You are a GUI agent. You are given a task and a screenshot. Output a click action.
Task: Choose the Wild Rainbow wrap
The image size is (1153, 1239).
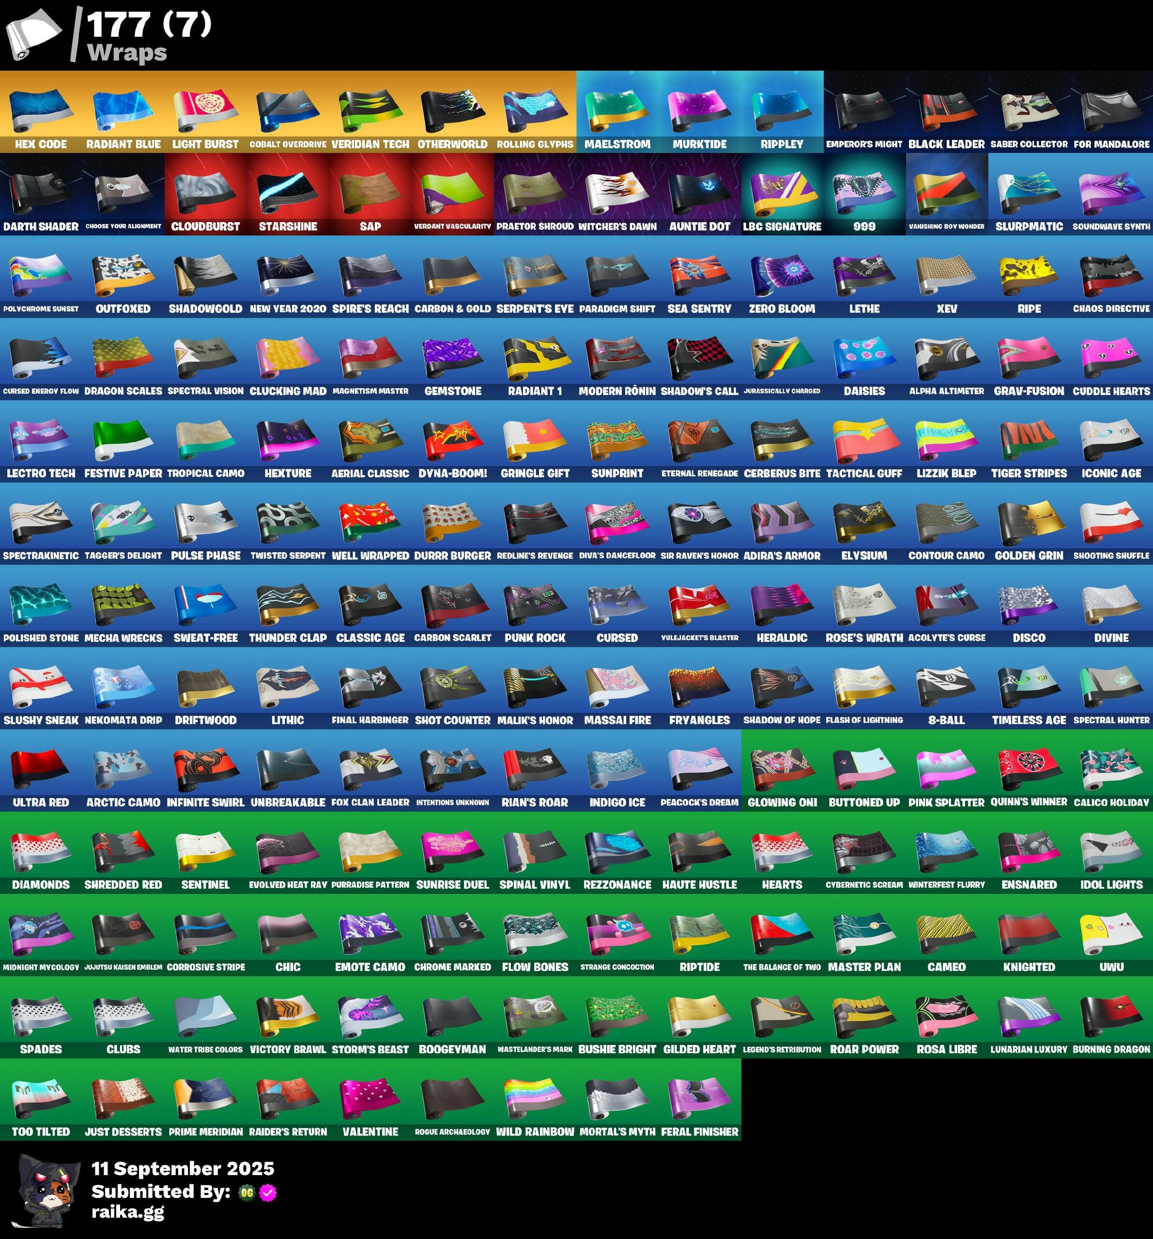535,1098
